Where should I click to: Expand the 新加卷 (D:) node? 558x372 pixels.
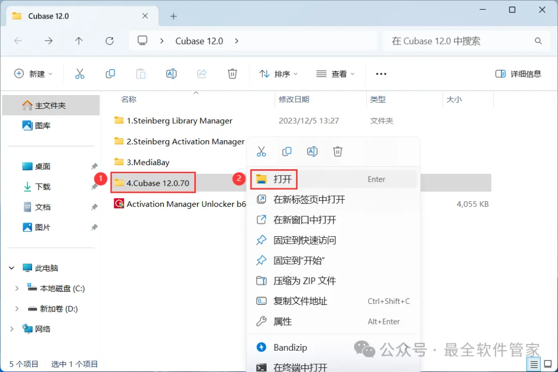(17, 309)
